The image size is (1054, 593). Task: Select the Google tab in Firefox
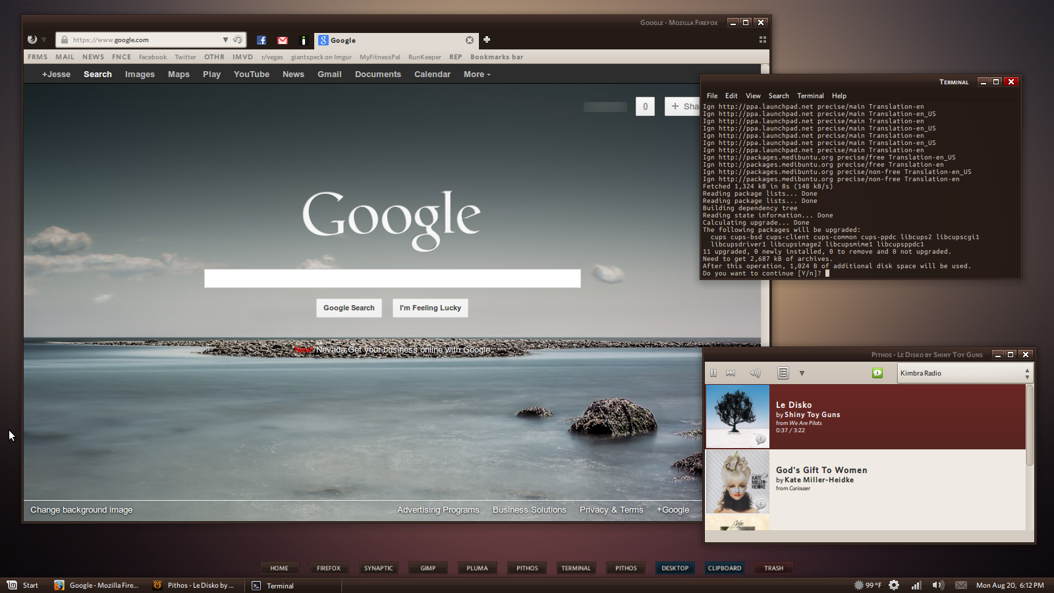point(397,40)
